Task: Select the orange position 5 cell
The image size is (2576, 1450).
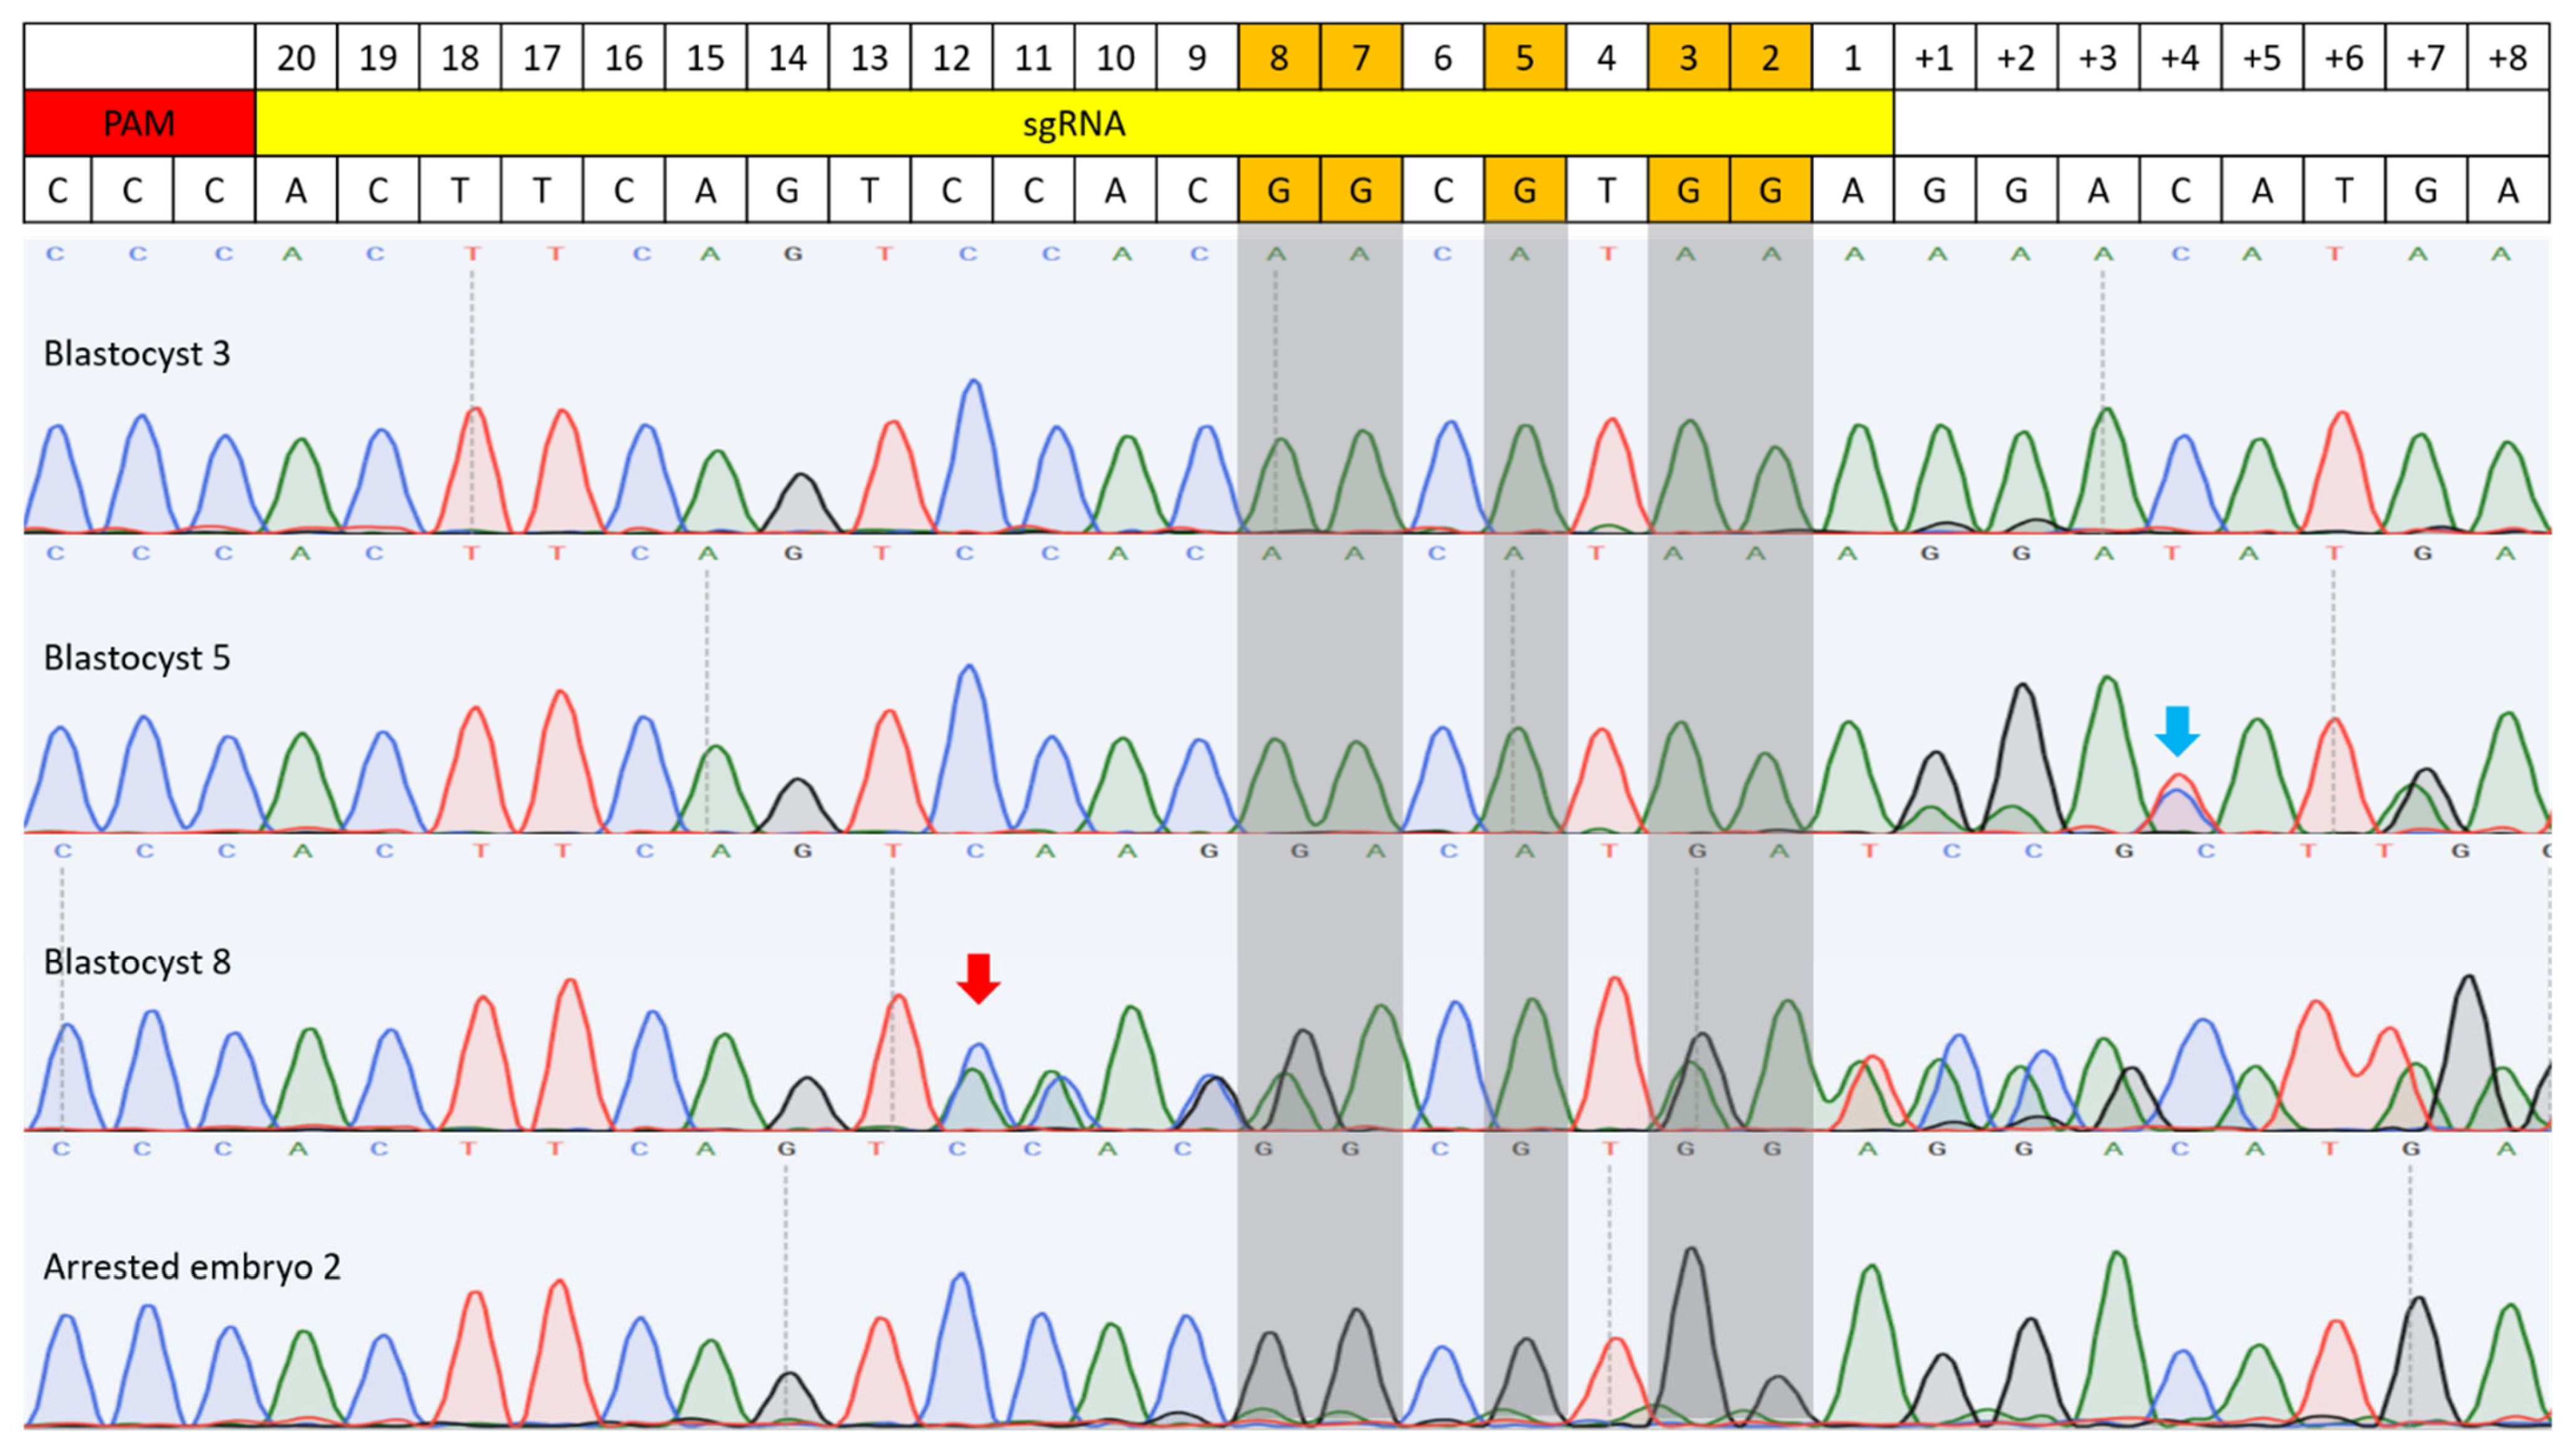Action: 1524,57
